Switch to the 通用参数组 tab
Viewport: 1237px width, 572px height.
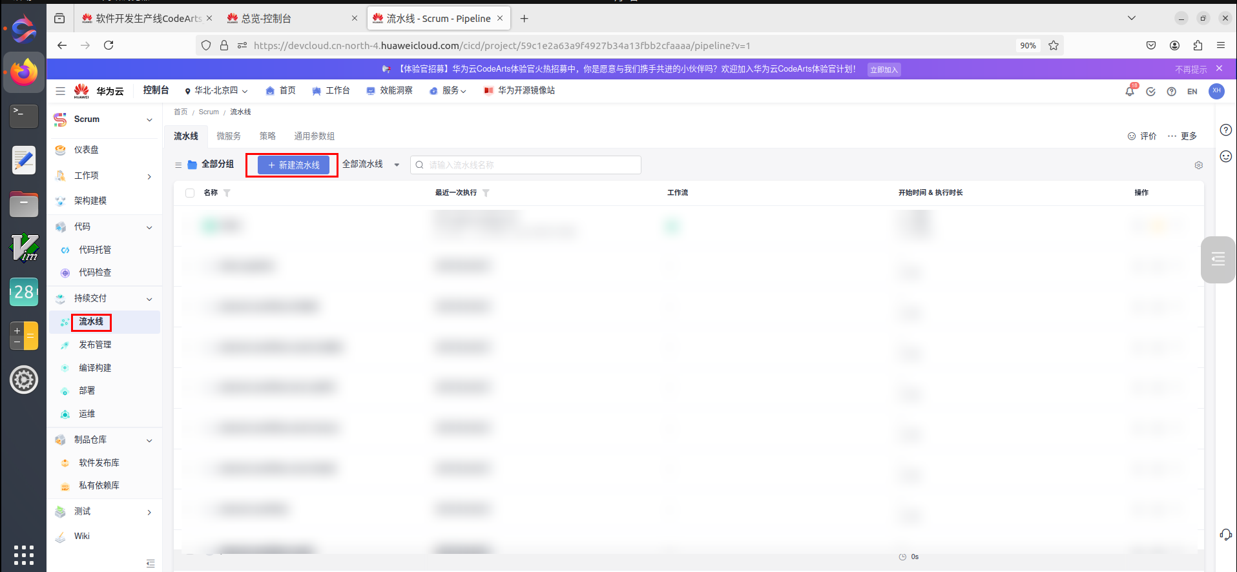315,136
